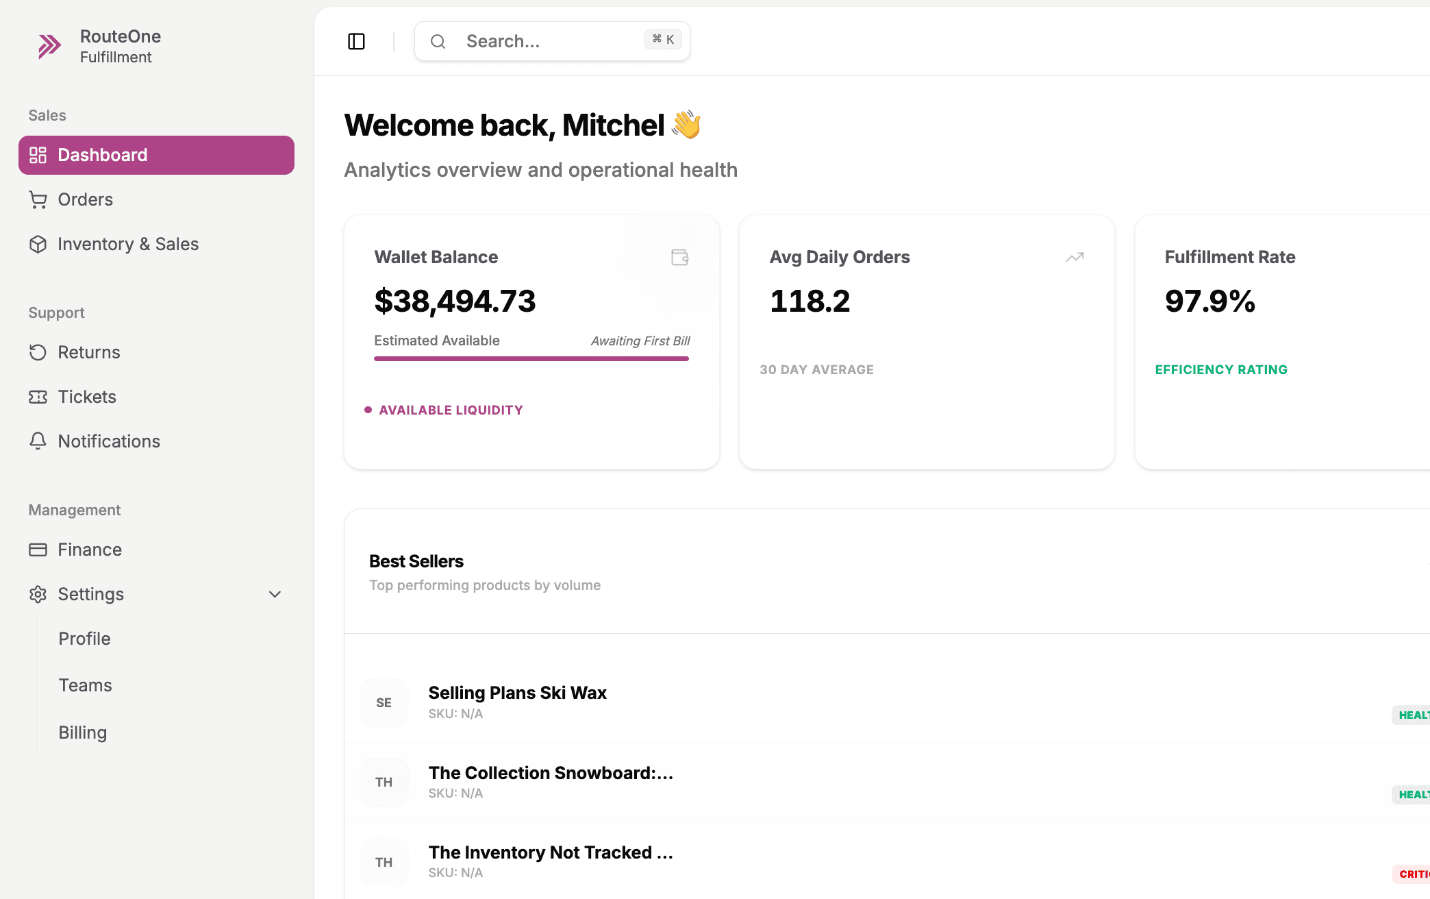The image size is (1430, 899).
Task: Click the Finance card icon
Action: click(38, 550)
